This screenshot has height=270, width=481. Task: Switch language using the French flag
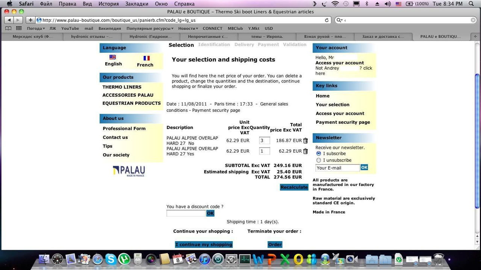click(x=146, y=58)
